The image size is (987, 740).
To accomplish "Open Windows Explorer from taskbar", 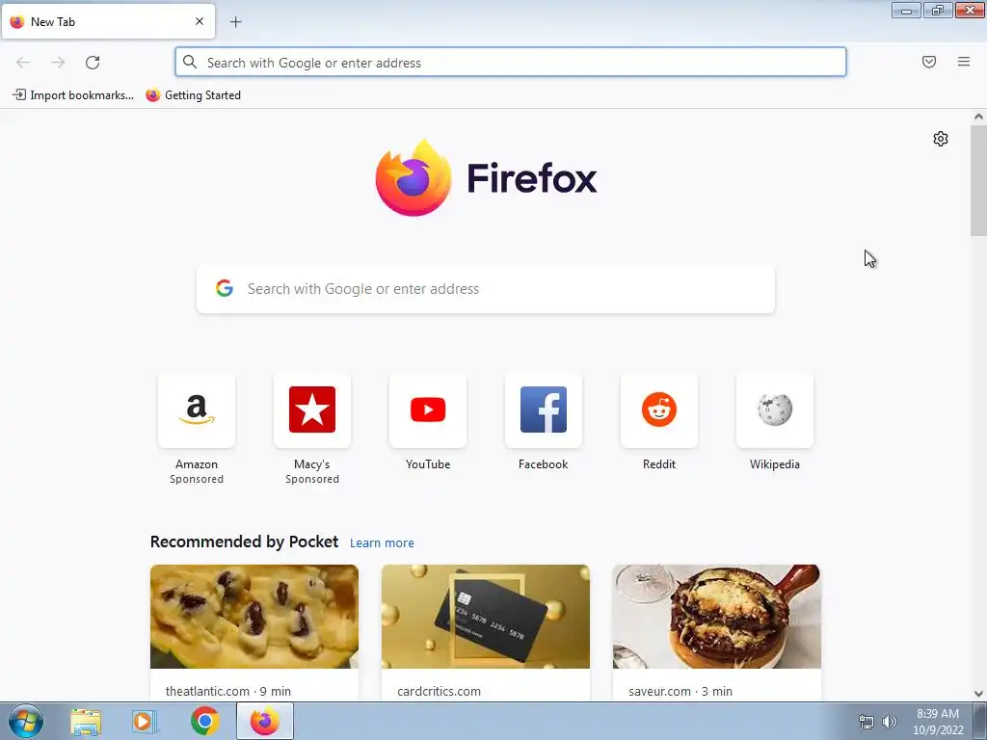I will tap(86, 722).
